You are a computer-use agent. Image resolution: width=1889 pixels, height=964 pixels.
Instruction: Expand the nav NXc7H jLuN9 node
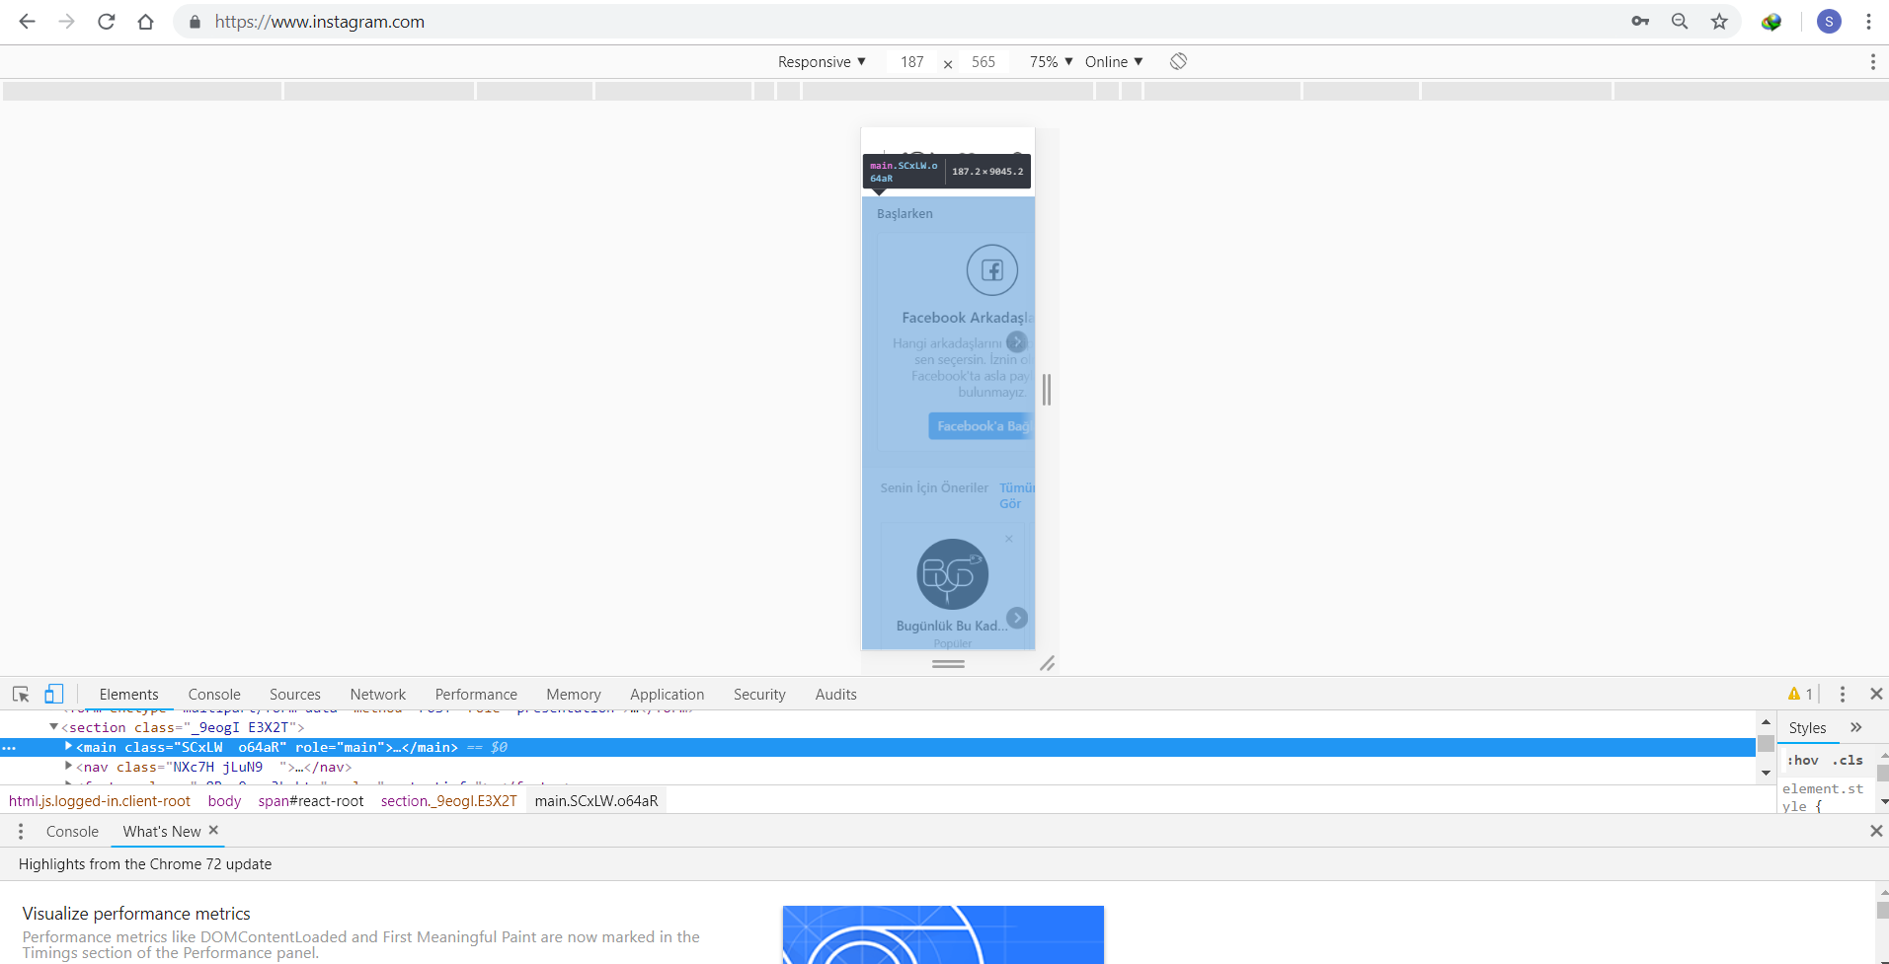(x=68, y=767)
